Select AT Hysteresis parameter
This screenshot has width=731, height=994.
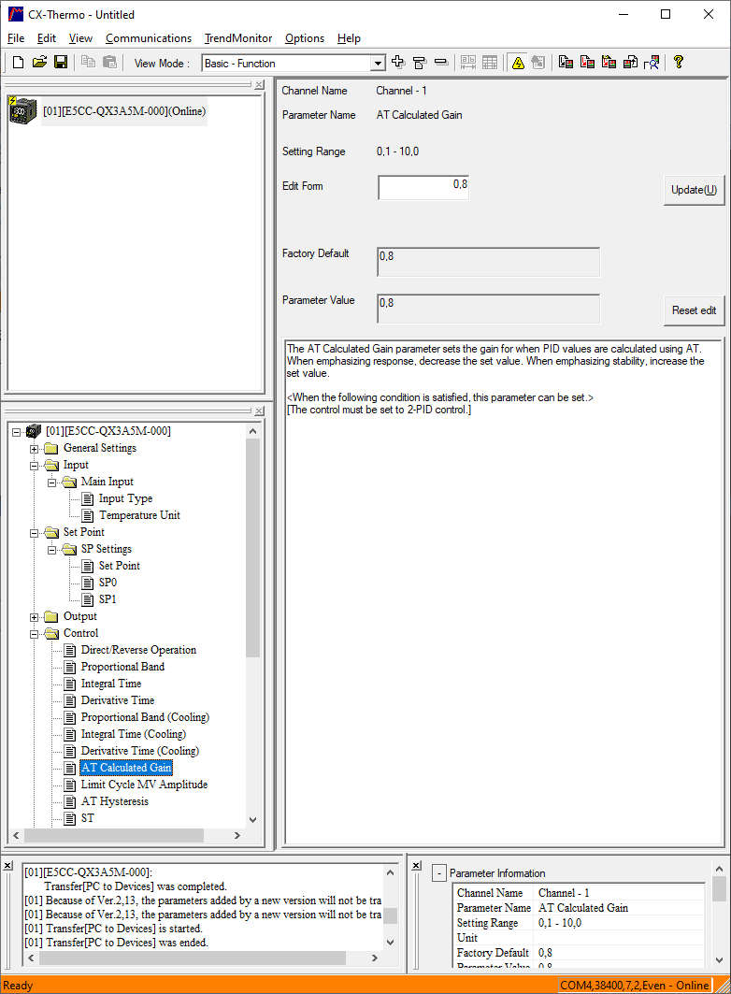(x=115, y=801)
